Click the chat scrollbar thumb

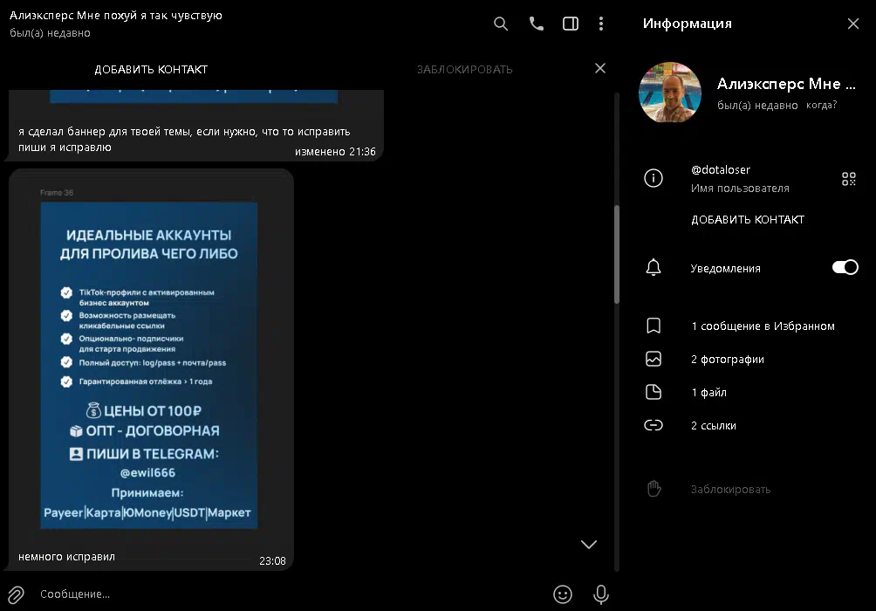click(617, 254)
